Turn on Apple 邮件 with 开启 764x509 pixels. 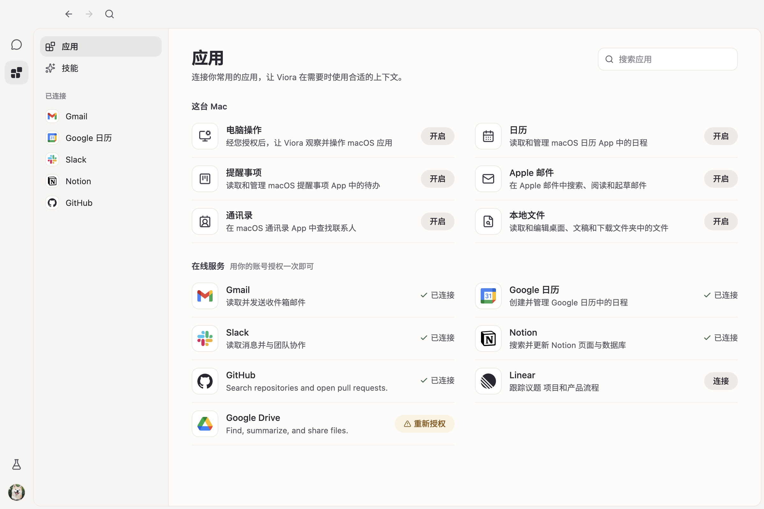(720, 179)
